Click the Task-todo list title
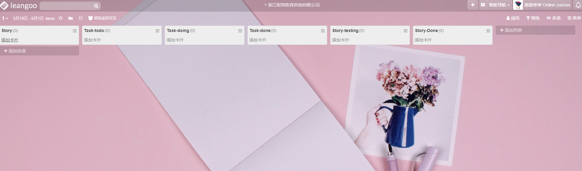 click(x=94, y=30)
